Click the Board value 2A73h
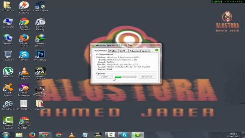 pyautogui.click(x=110, y=62)
